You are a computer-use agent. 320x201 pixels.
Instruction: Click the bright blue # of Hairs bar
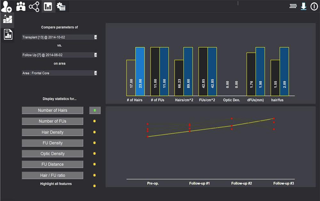tap(140, 72)
